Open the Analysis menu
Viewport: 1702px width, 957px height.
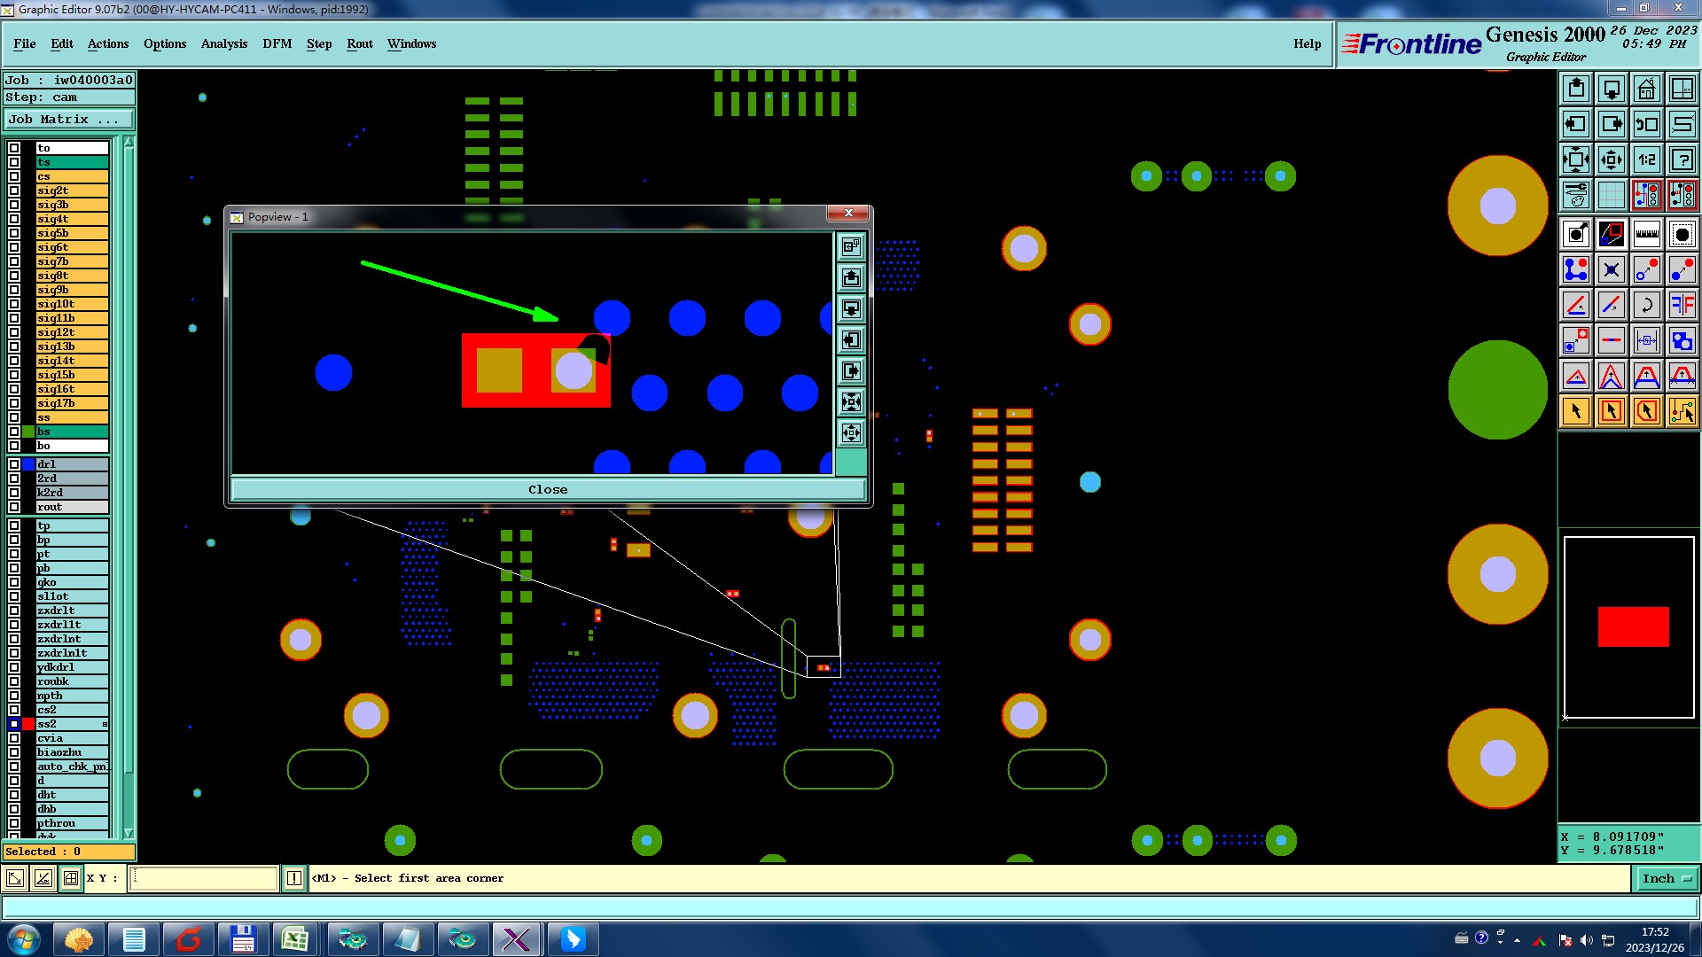pyautogui.click(x=224, y=43)
